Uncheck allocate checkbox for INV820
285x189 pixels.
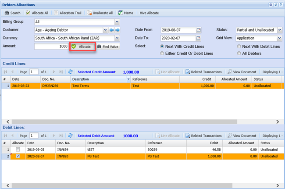[17, 156]
